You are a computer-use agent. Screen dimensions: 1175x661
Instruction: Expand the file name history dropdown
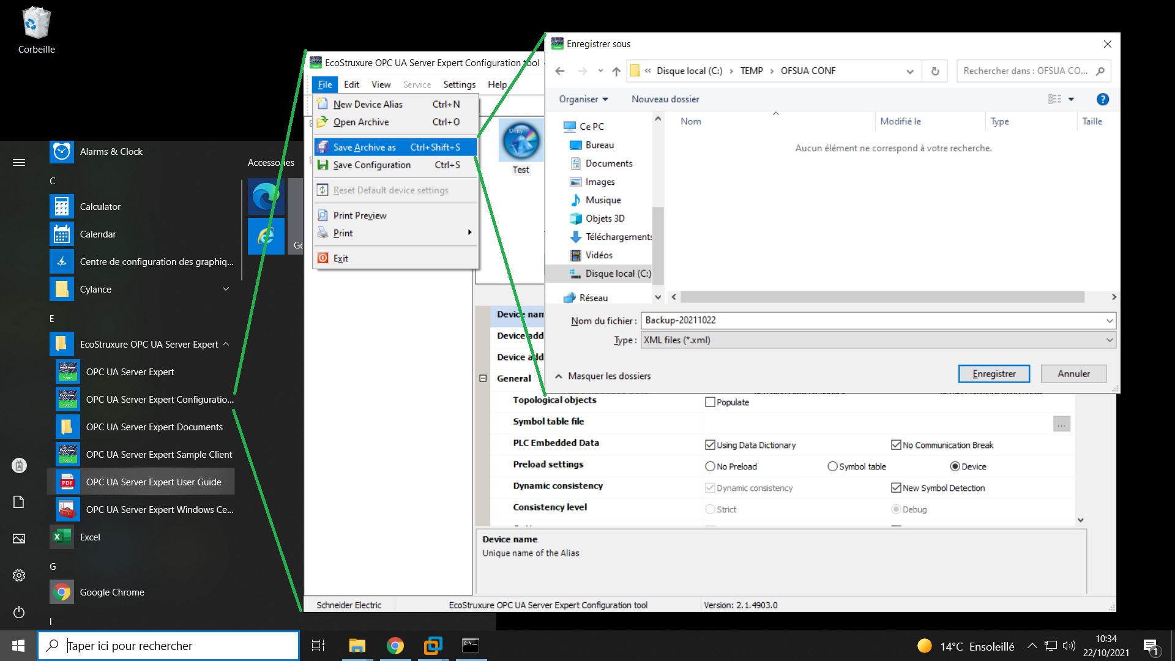pos(1109,320)
